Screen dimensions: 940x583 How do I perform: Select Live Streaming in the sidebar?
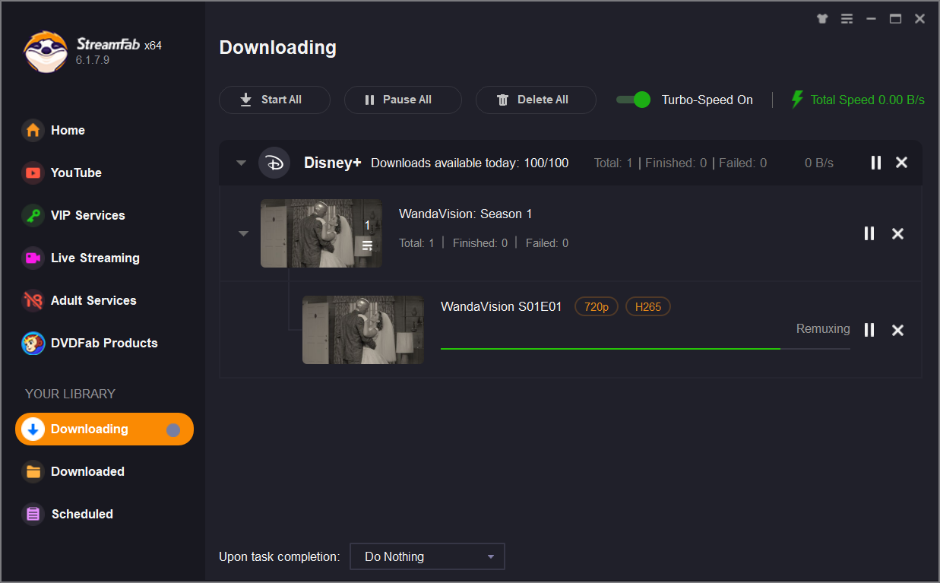[x=95, y=258]
